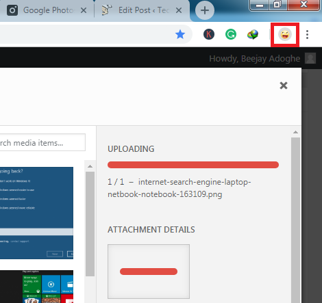This screenshot has width=322, height=303.
Task: Close the Edit Post tab
Action: (179, 10)
